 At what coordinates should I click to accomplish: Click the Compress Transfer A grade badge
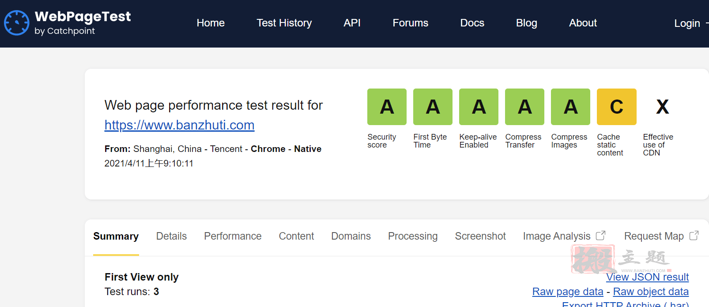point(524,107)
